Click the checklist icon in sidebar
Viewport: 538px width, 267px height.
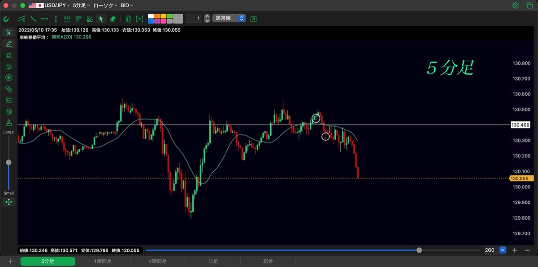tap(9, 100)
